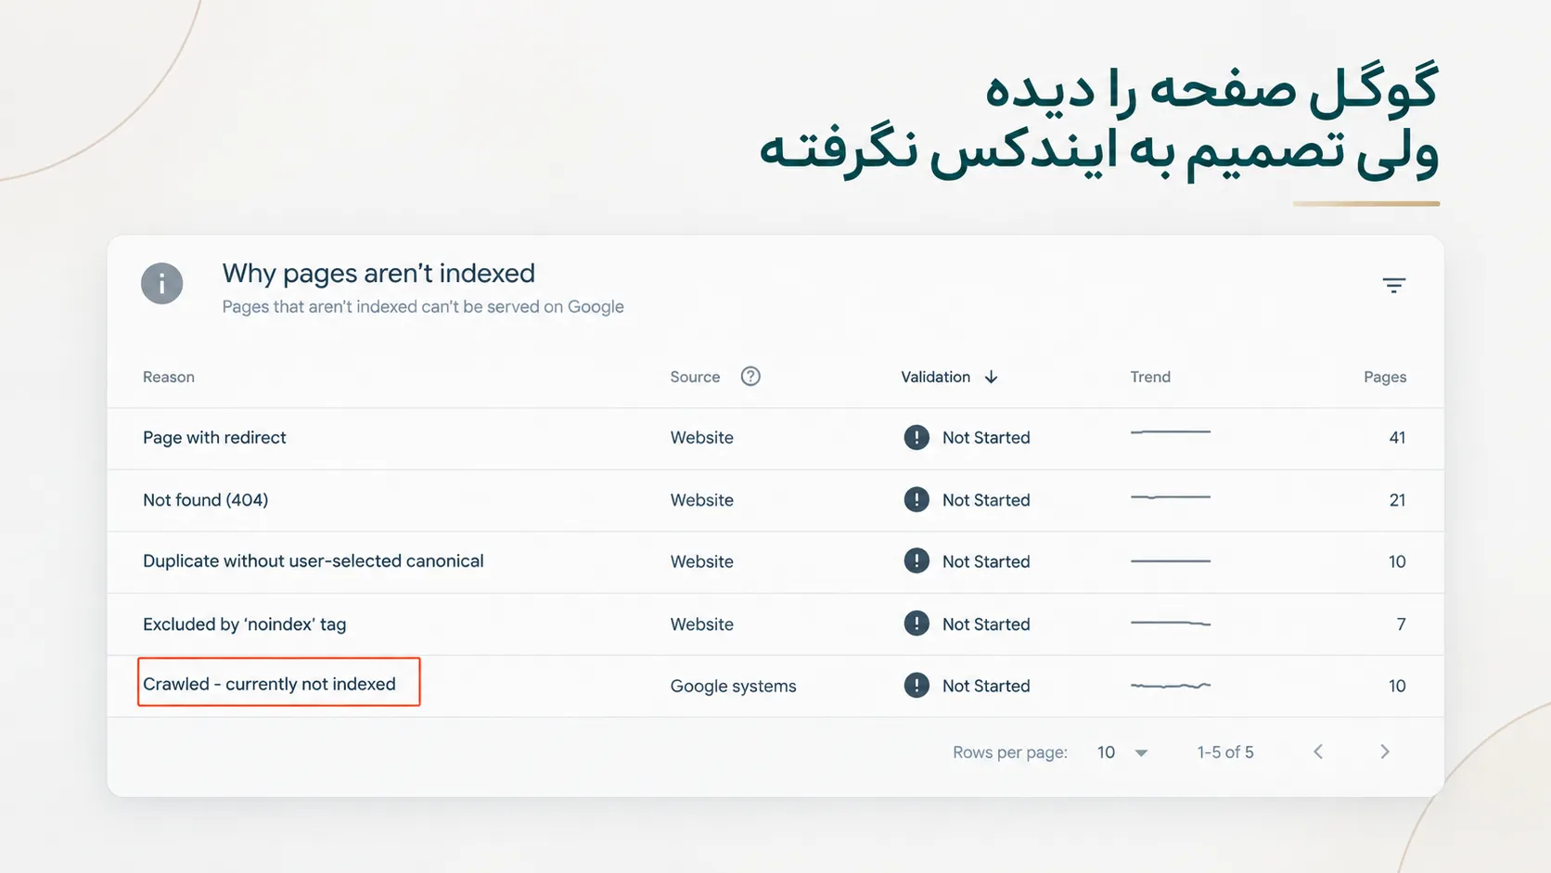Click alert icon in Excluded by noindex row
The height and width of the screenshot is (873, 1551).
point(916,623)
